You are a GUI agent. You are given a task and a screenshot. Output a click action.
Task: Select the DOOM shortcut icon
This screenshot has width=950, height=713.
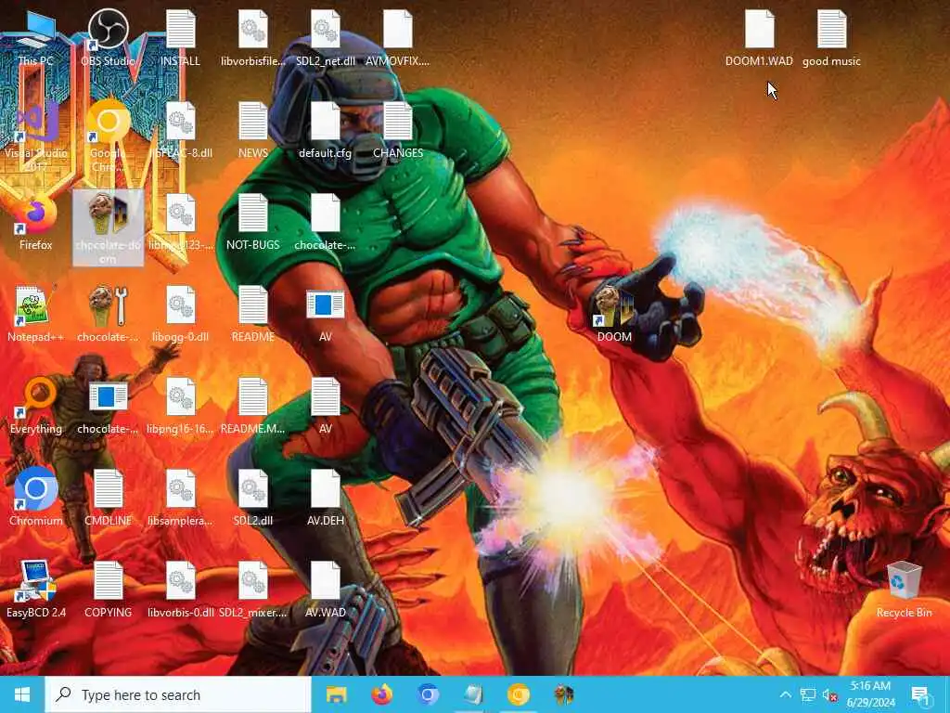(x=614, y=314)
